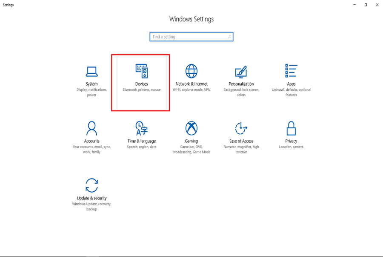Click 'Narrator, magnifier, high contrast' description
This screenshot has height=257, width=383.
tap(241, 149)
